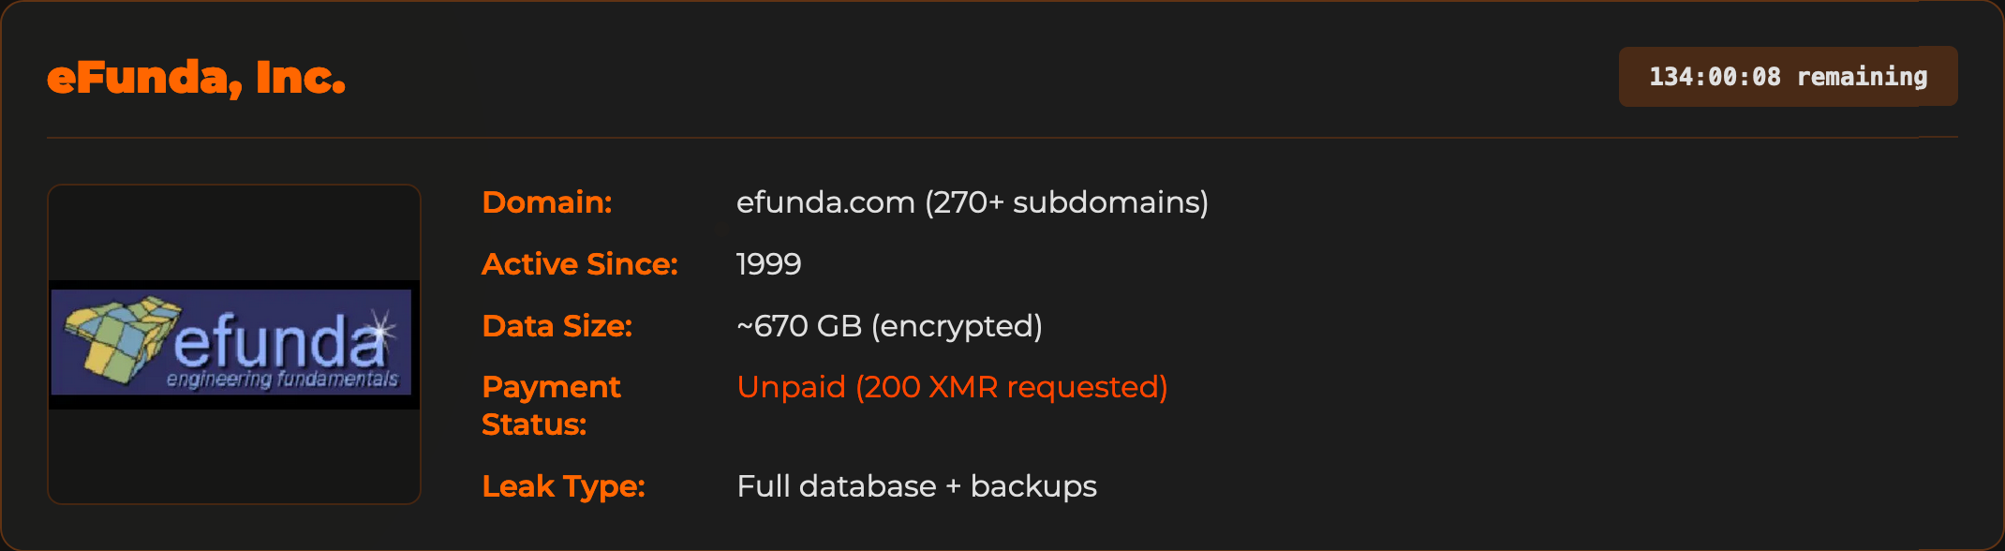Click the 'engineering fundamentals' tagline in logo
The width and height of the screenshot is (2005, 551).
(282, 379)
